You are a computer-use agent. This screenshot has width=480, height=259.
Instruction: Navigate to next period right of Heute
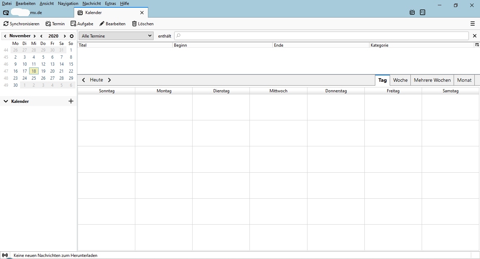pyautogui.click(x=109, y=80)
